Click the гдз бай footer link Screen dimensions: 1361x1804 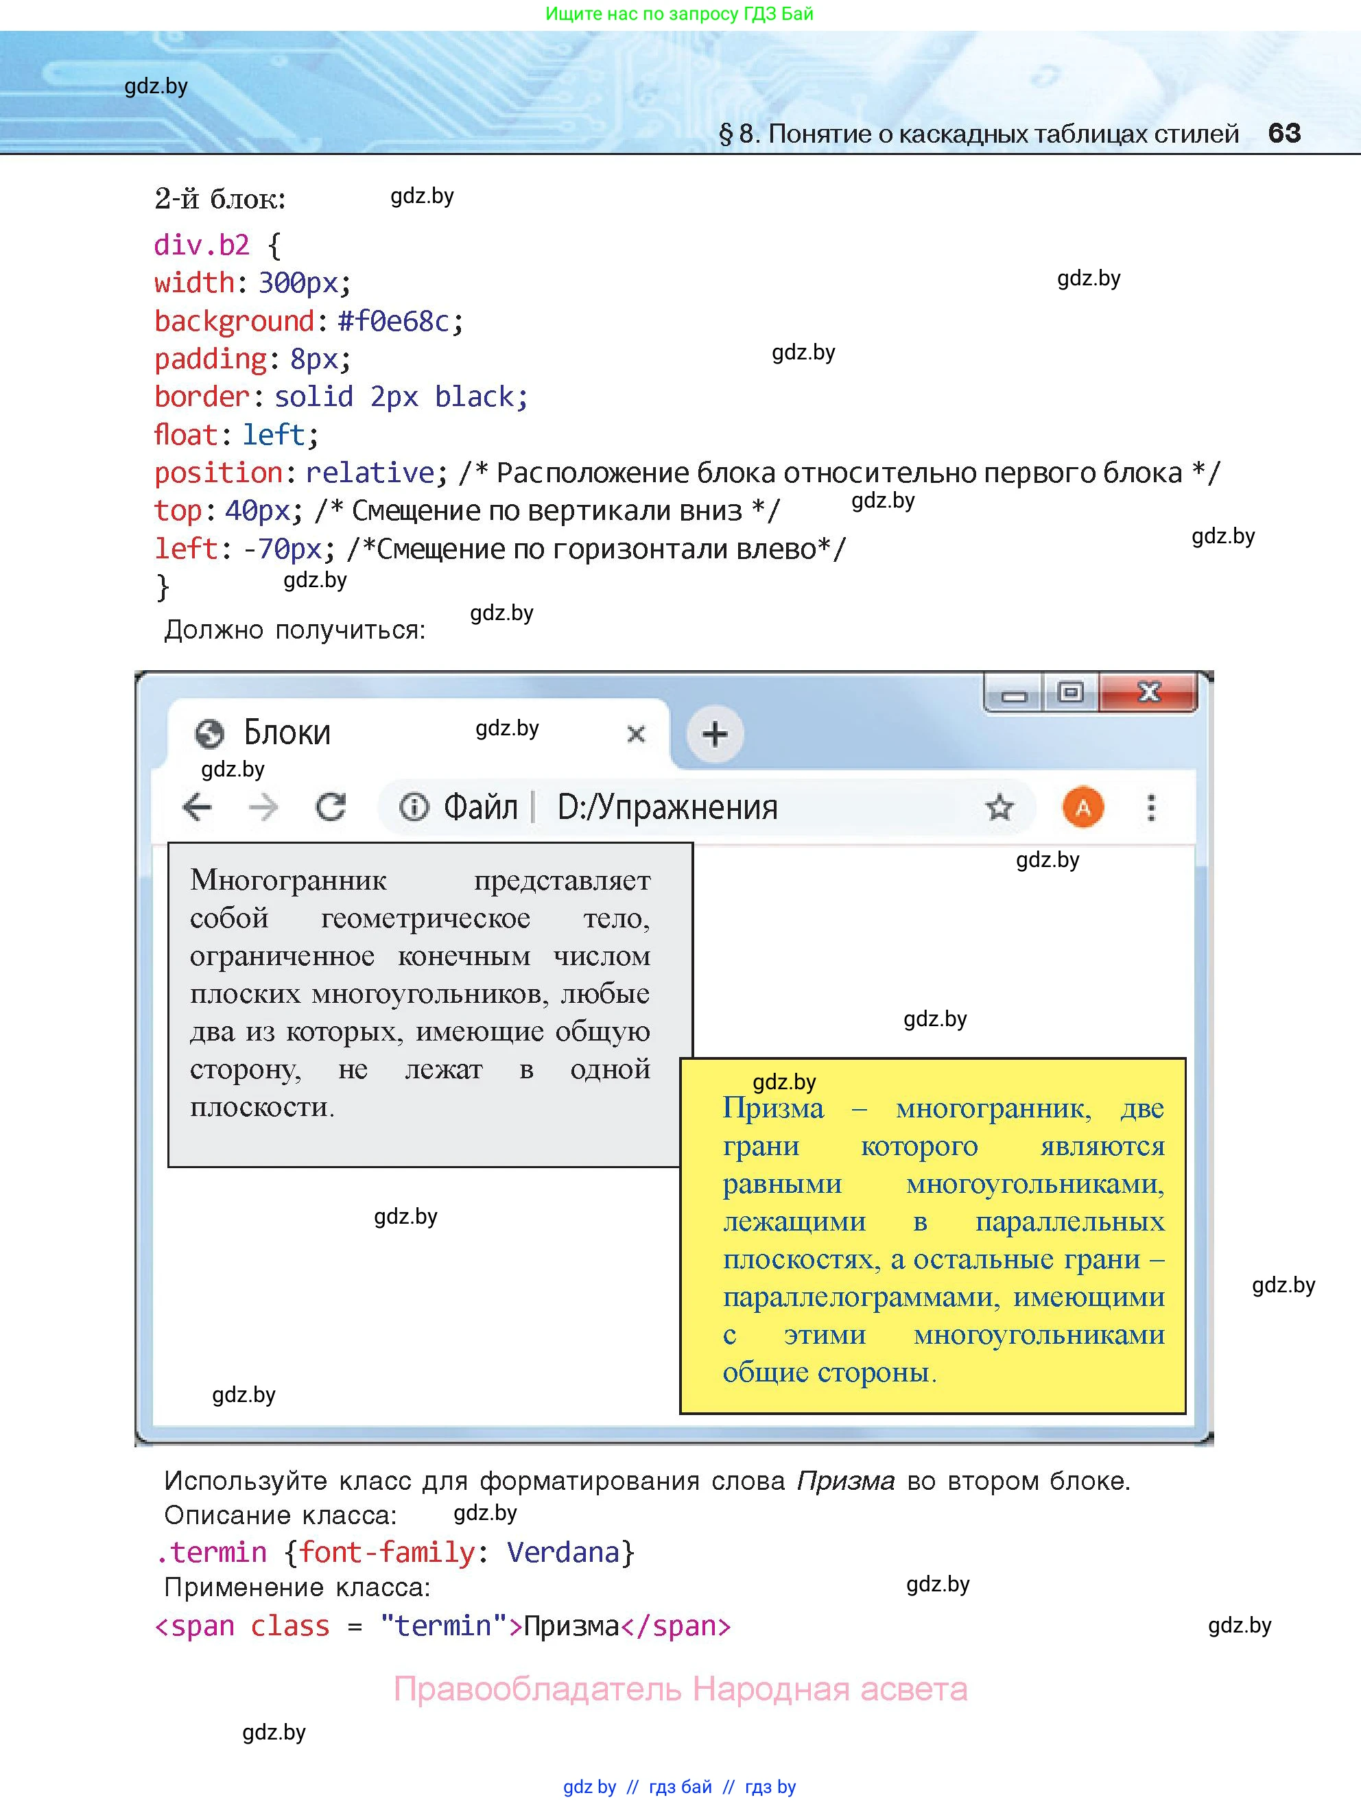[x=680, y=1787]
